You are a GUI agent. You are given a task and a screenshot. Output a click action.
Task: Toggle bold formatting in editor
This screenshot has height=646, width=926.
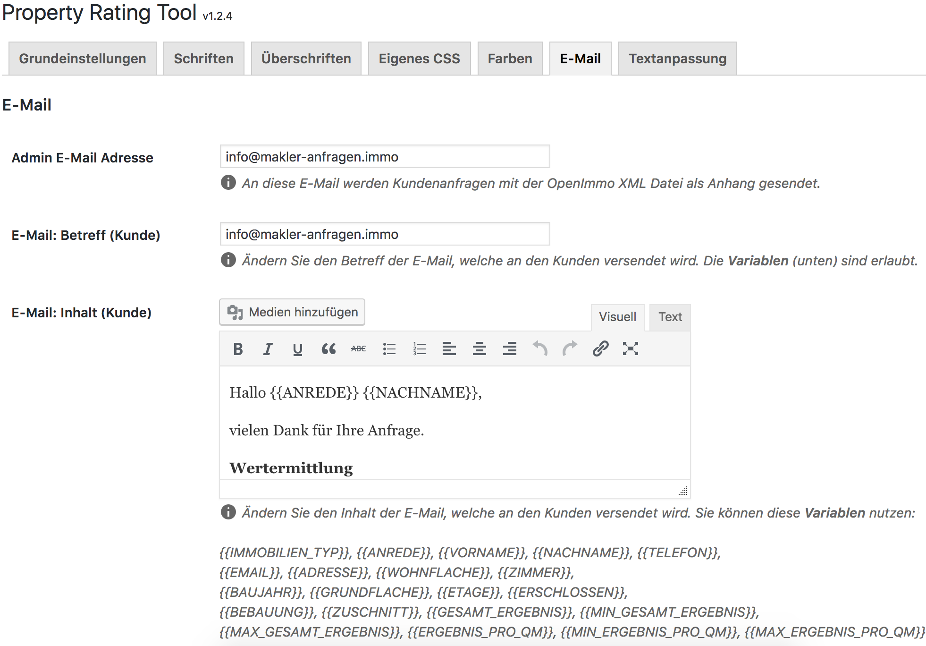tap(238, 349)
